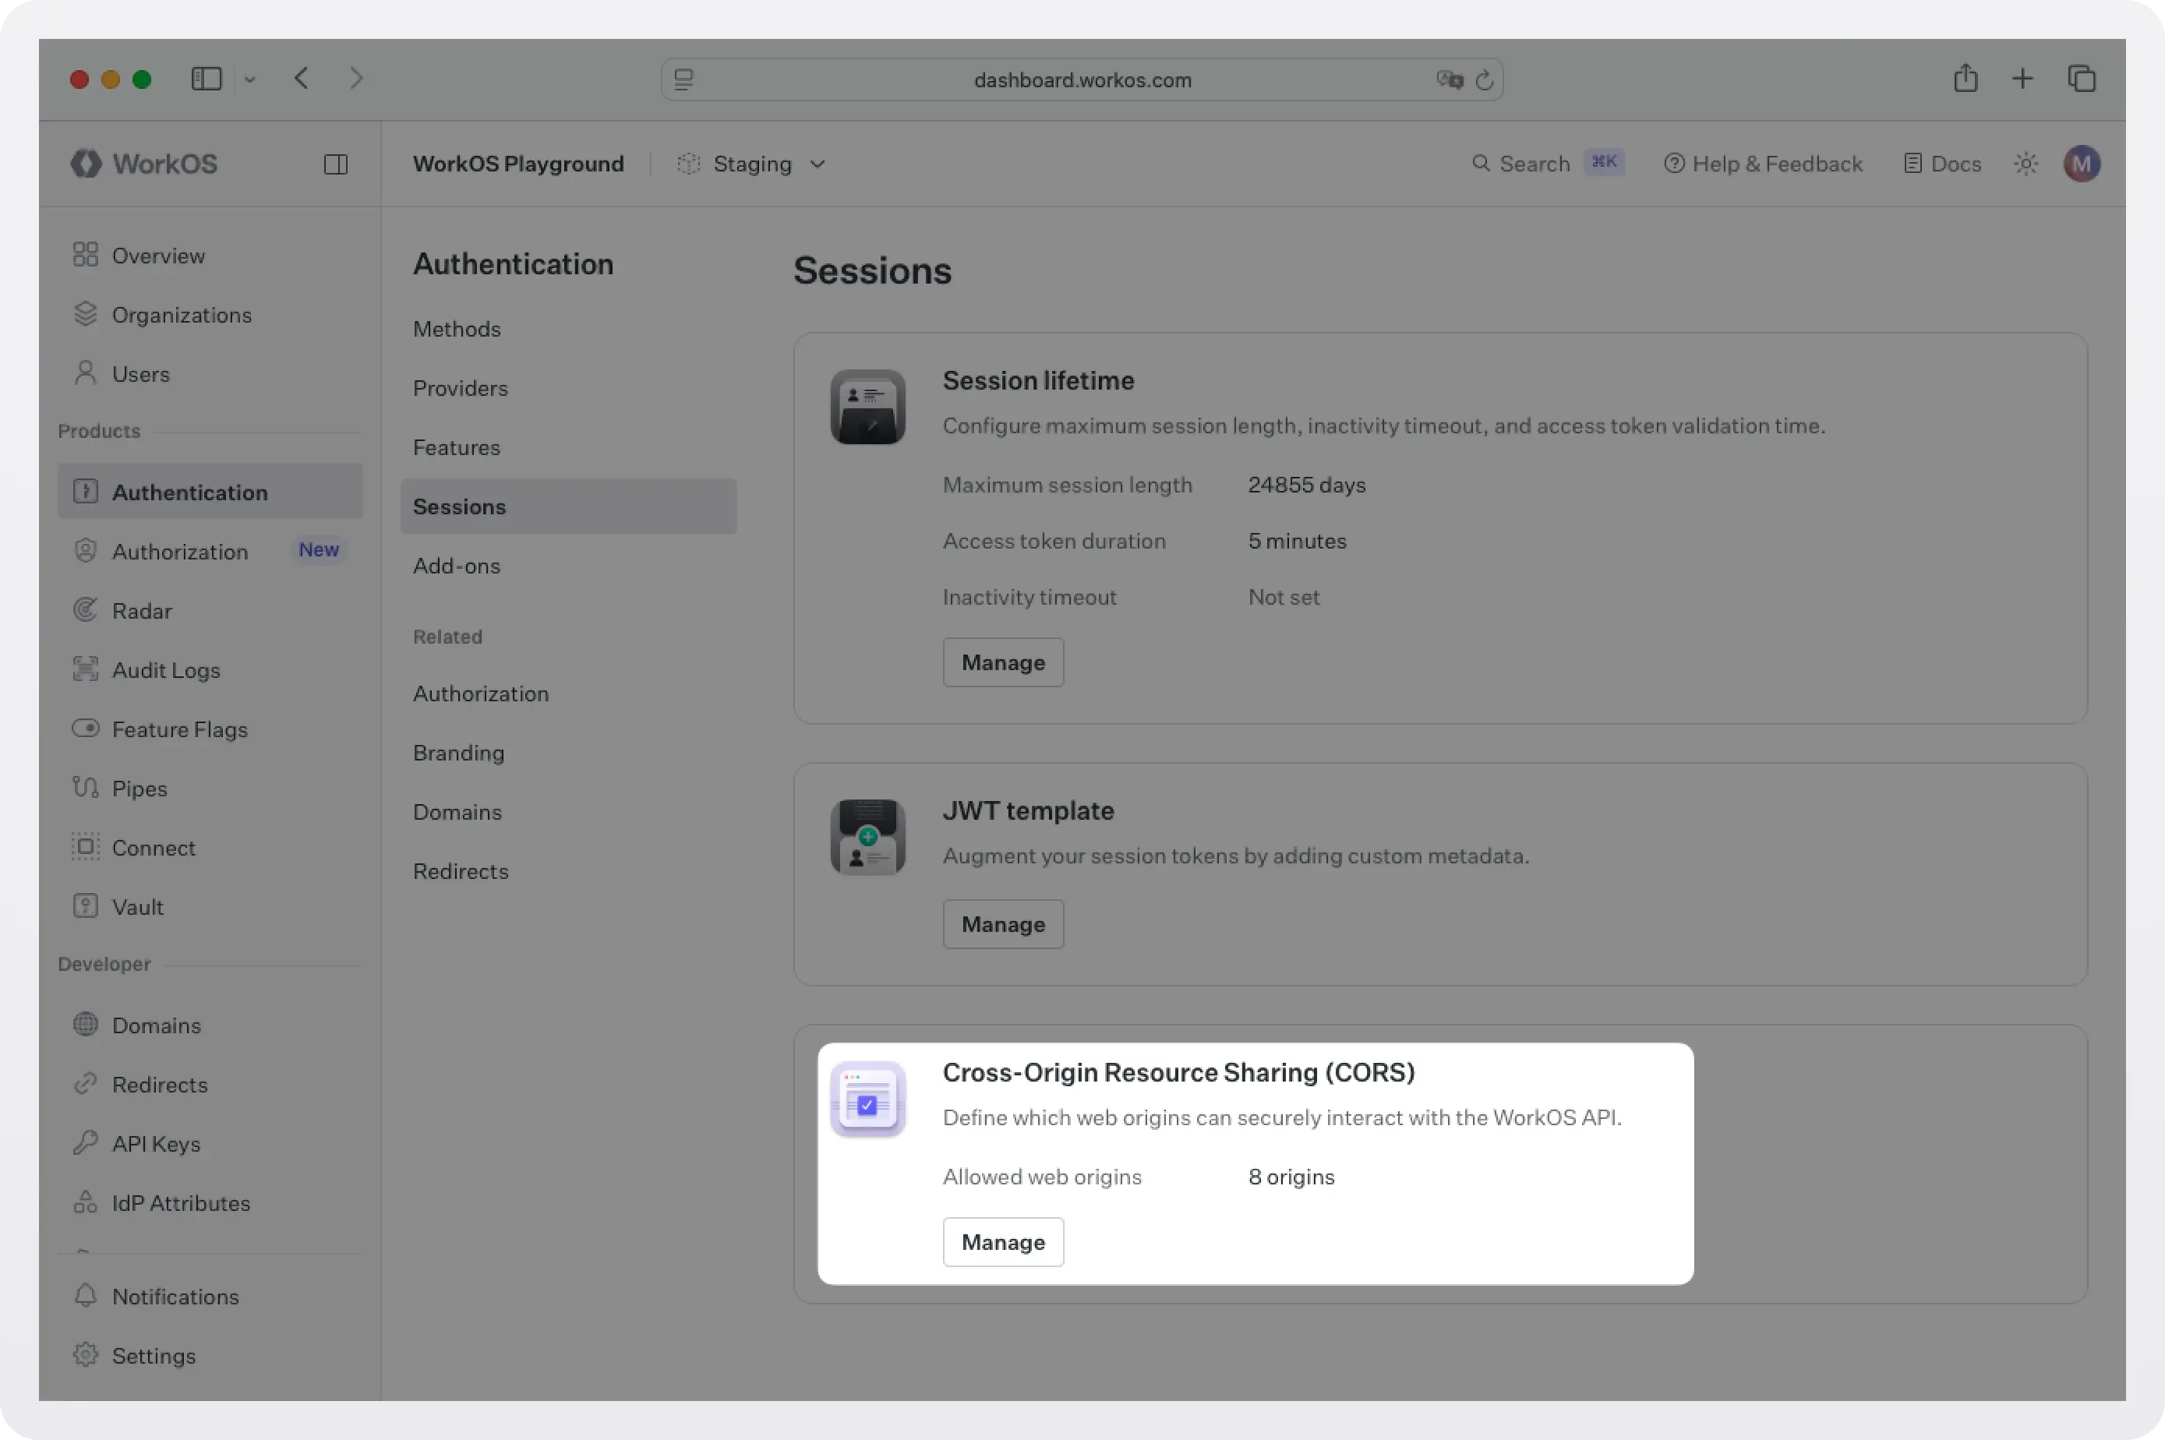Open Radar from the Products sidebar

click(143, 610)
